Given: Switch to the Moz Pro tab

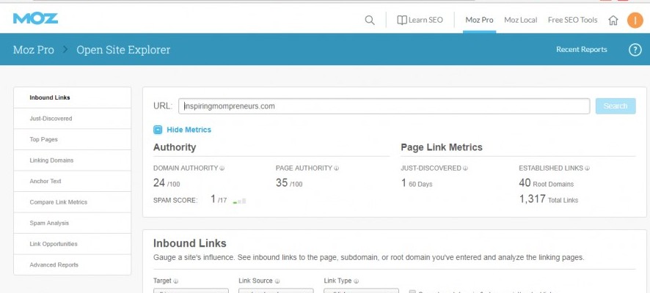Looking at the screenshot, I should click(x=479, y=20).
